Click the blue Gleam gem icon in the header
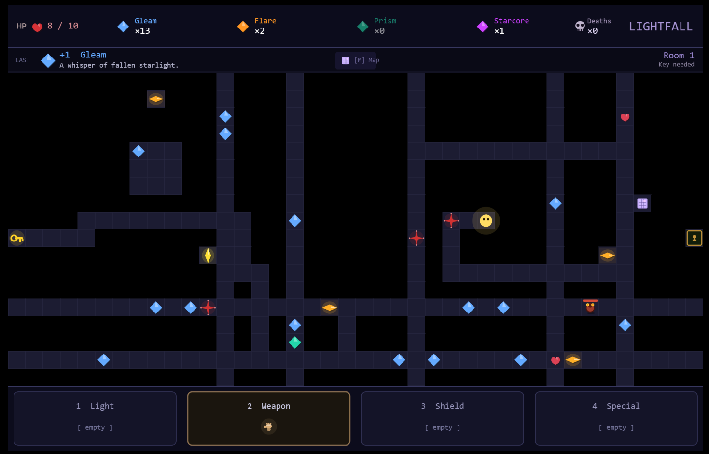Screen dimensions: 709x454 tap(123, 27)
